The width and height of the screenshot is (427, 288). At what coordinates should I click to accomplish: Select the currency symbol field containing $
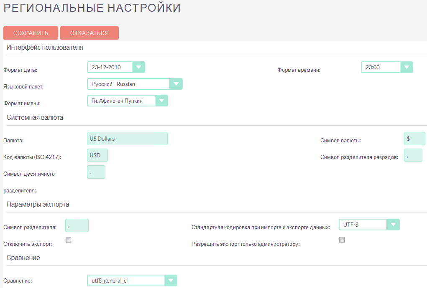tap(414, 138)
